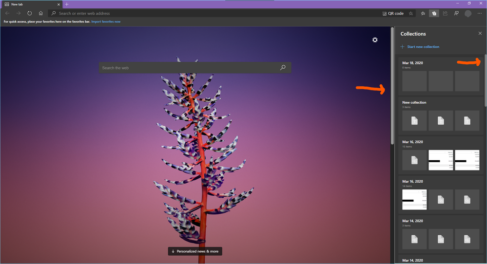Click middle empty thumbnail in Mar 18, 2020 collection
Viewport: 487px width, 264px height.
[441, 81]
